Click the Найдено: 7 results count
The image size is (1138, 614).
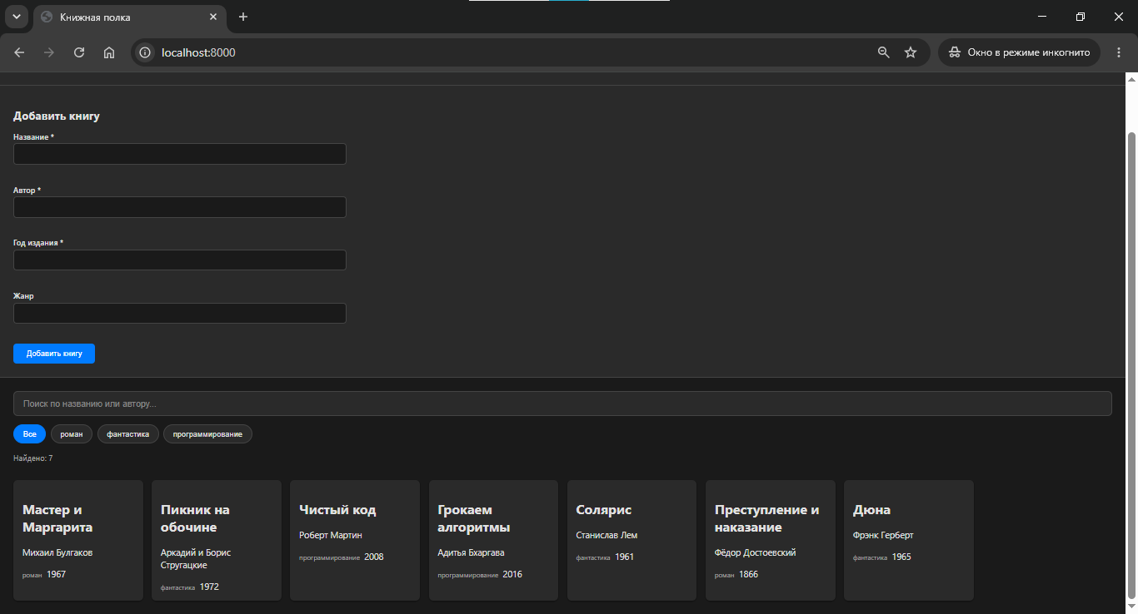tap(33, 458)
